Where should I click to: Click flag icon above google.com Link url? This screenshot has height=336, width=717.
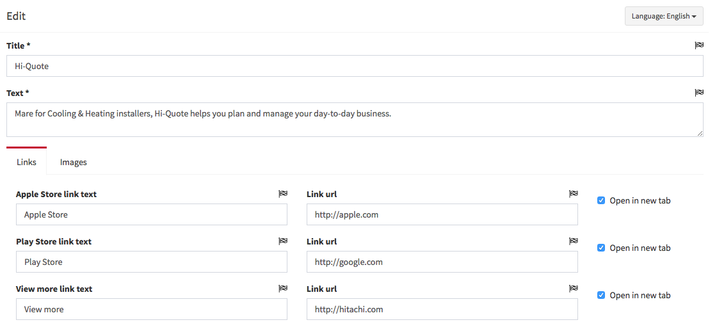pyautogui.click(x=574, y=241)
